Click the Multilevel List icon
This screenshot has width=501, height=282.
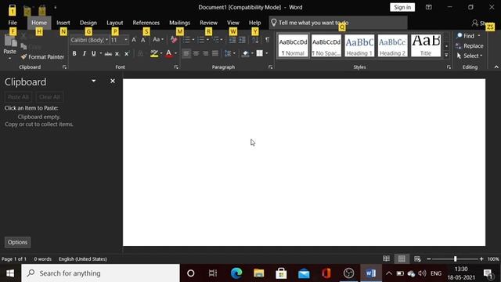click(216, 40)
